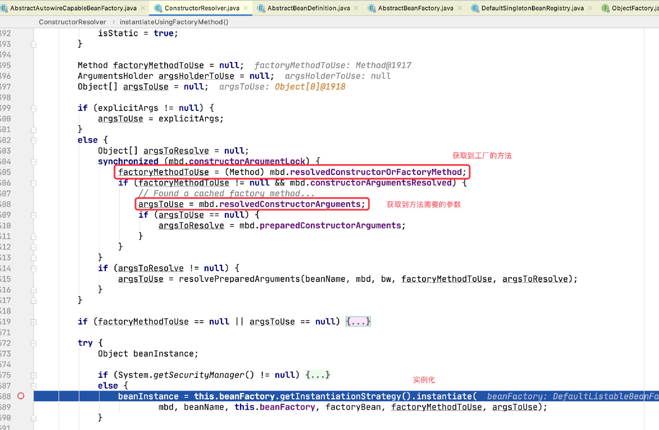The image size is (659, 430).
Task: Click the 'factoryMethodToUse: Method@1917' inline hint
Action: click(x=333, y=65)
